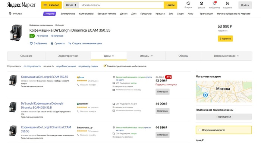The image size is (261, 143).
Task: Click phone icon in Визионика.ру offer
Action: [x=78, y=135]
